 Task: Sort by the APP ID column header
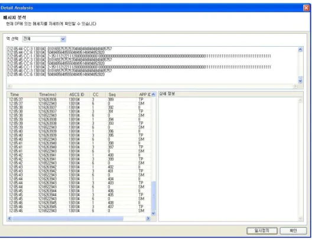click(144, 95)
